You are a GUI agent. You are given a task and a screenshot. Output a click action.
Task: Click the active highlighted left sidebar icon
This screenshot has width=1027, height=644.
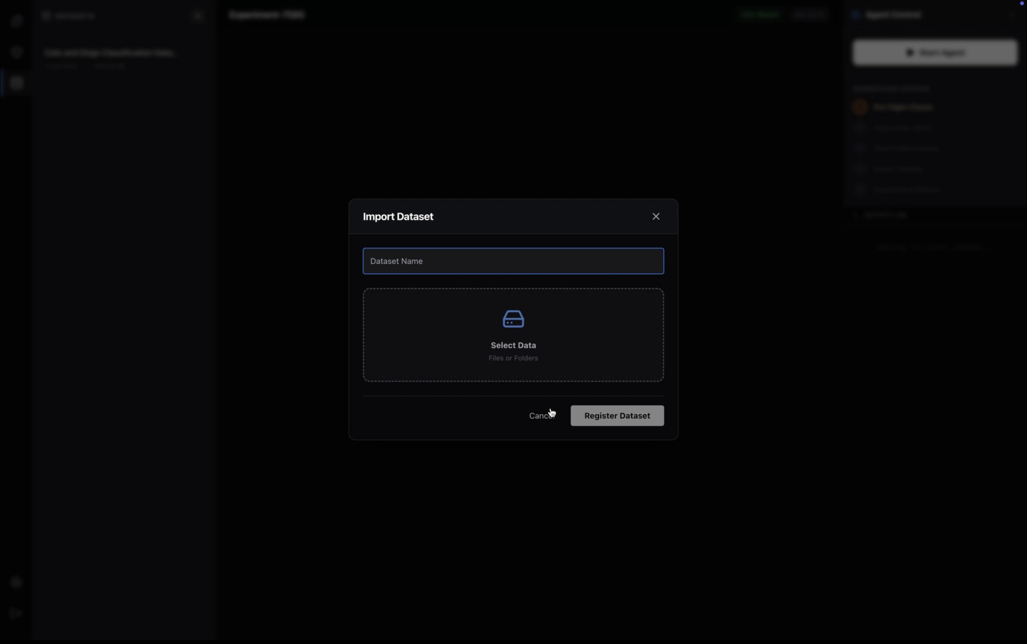coord(16,83)
